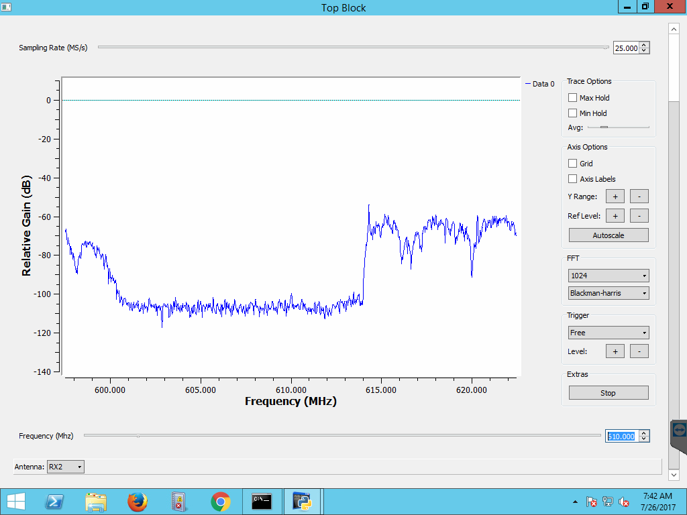687x515 pixels.
Task: Increase Y Range with plus button
Action: (x=615, y=196)
